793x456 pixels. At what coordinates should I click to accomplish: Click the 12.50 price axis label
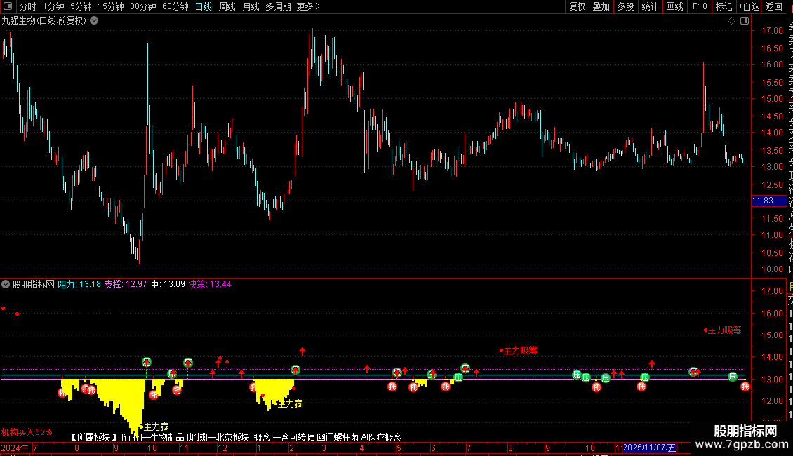772,185
